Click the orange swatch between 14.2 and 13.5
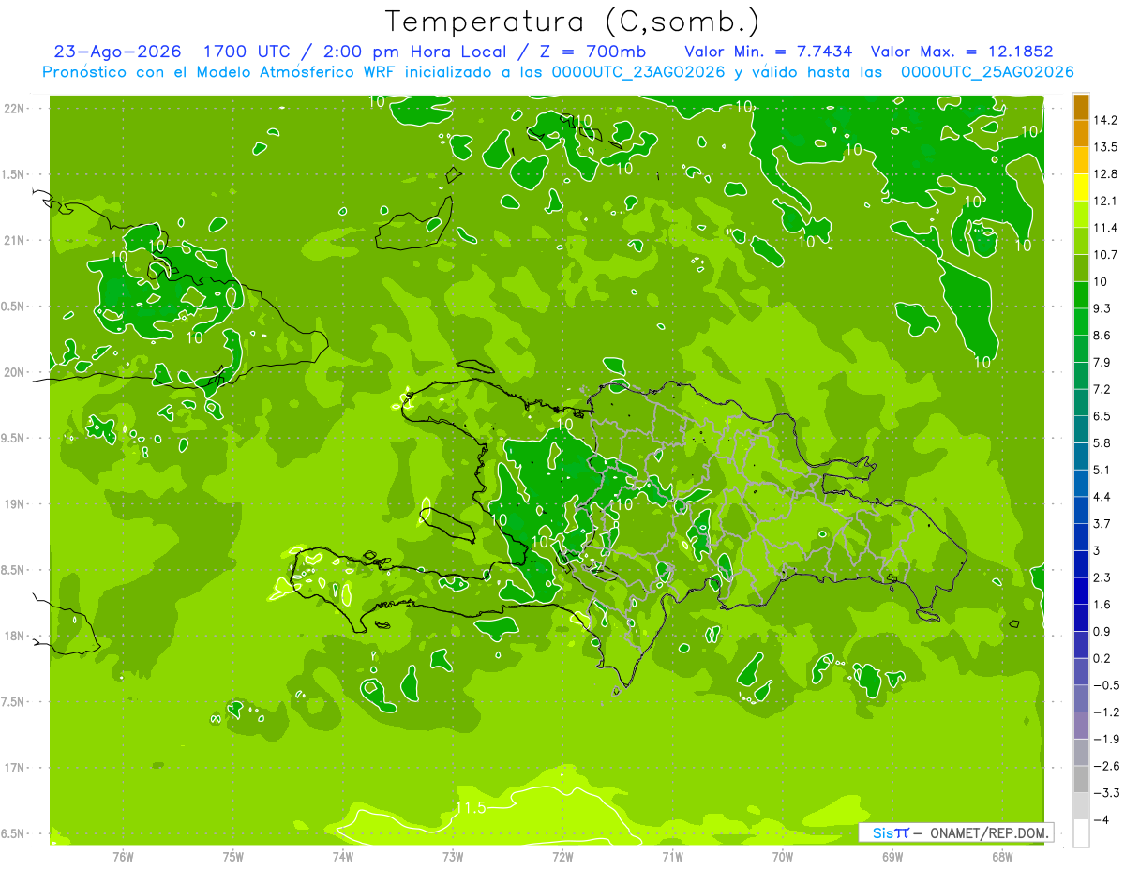The height and width of the screenshot is (869, 1125). [1081, 134]
